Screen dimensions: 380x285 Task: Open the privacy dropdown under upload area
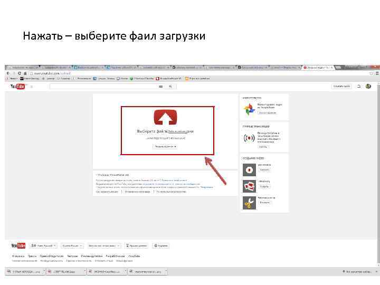165,147
